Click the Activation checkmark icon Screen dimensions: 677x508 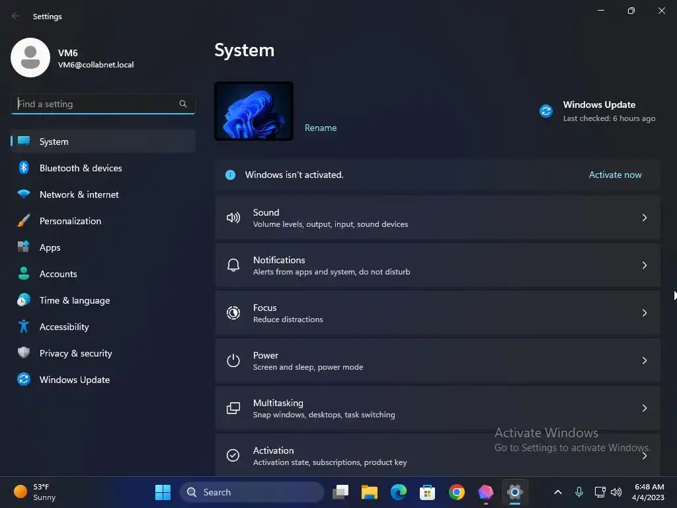[233, 455]
